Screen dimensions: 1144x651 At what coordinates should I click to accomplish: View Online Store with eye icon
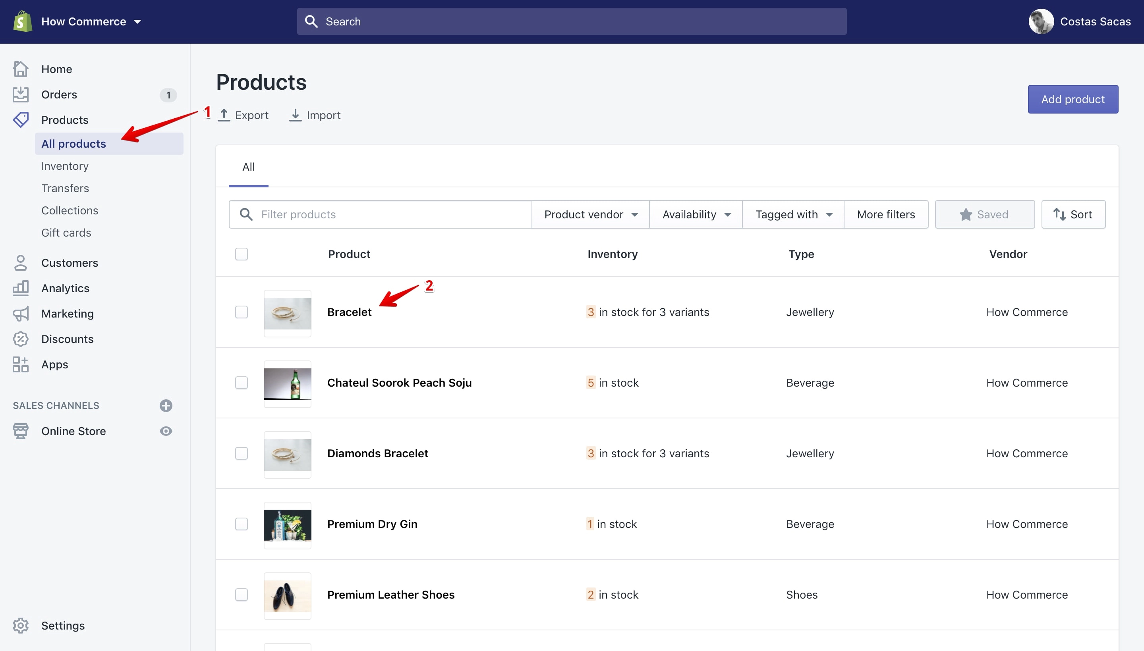pos(166,431)
